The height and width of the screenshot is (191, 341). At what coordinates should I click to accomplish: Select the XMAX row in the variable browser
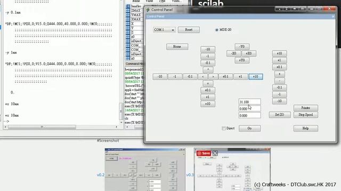point(135,19)
